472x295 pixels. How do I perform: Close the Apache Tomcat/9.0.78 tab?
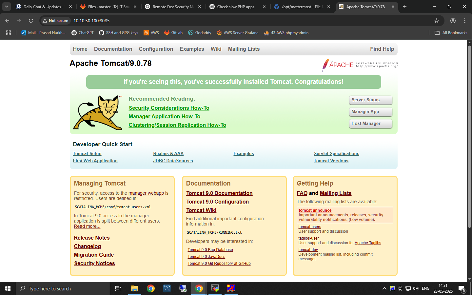click(x=393, y=7)
